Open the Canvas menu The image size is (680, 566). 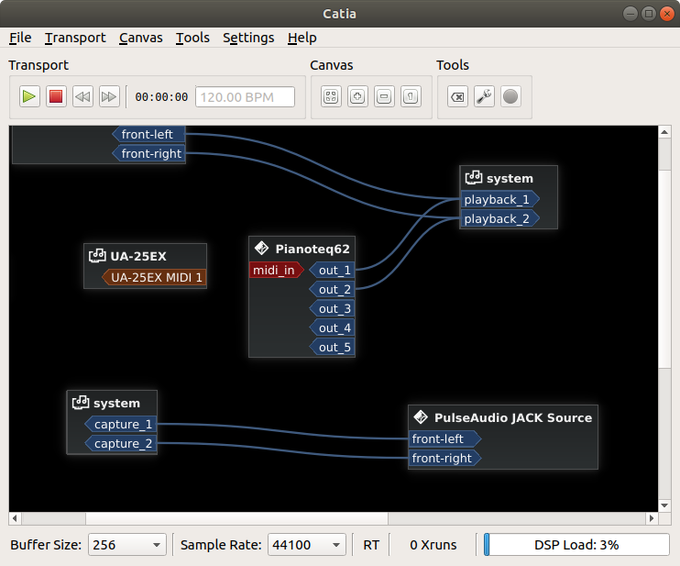click(141, 38)
